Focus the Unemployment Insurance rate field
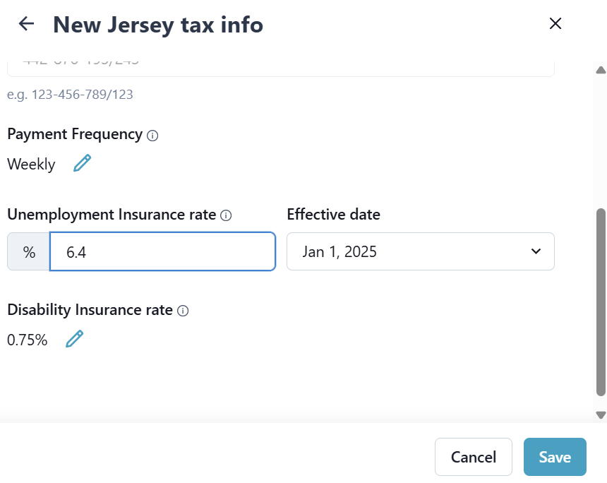This screenshot has height=483, width=607. tap(162, 251)
